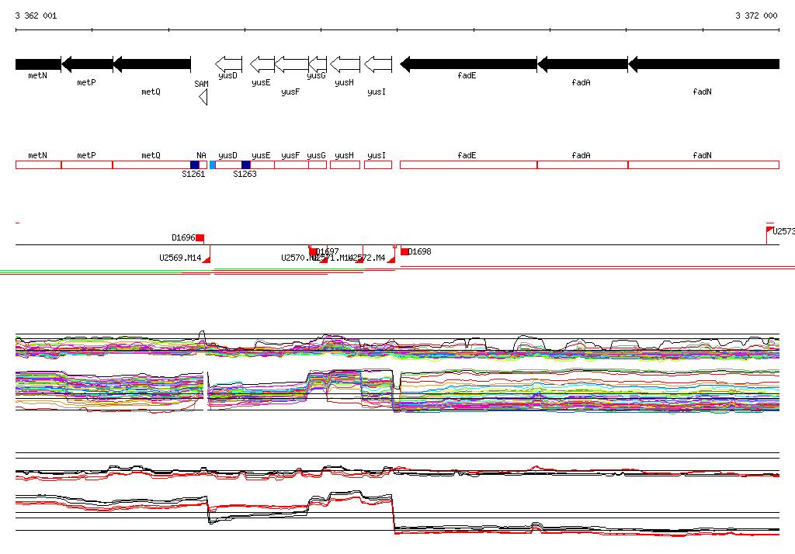Click the 'S1263' label text

coord(245,174)
